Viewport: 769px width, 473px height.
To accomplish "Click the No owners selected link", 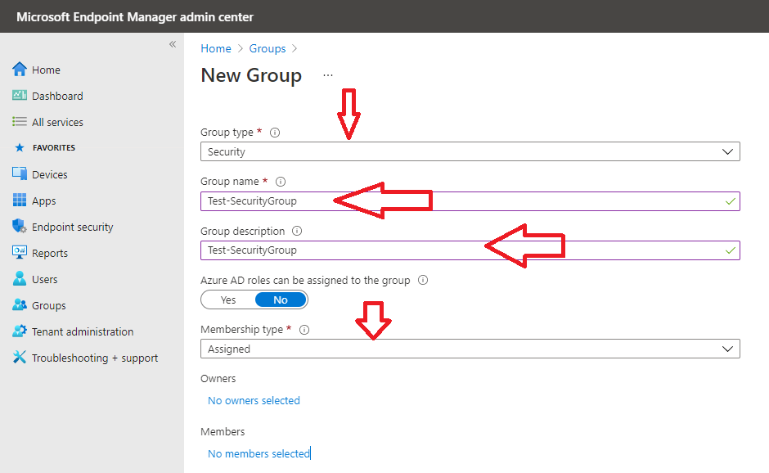I will (254, 400).
